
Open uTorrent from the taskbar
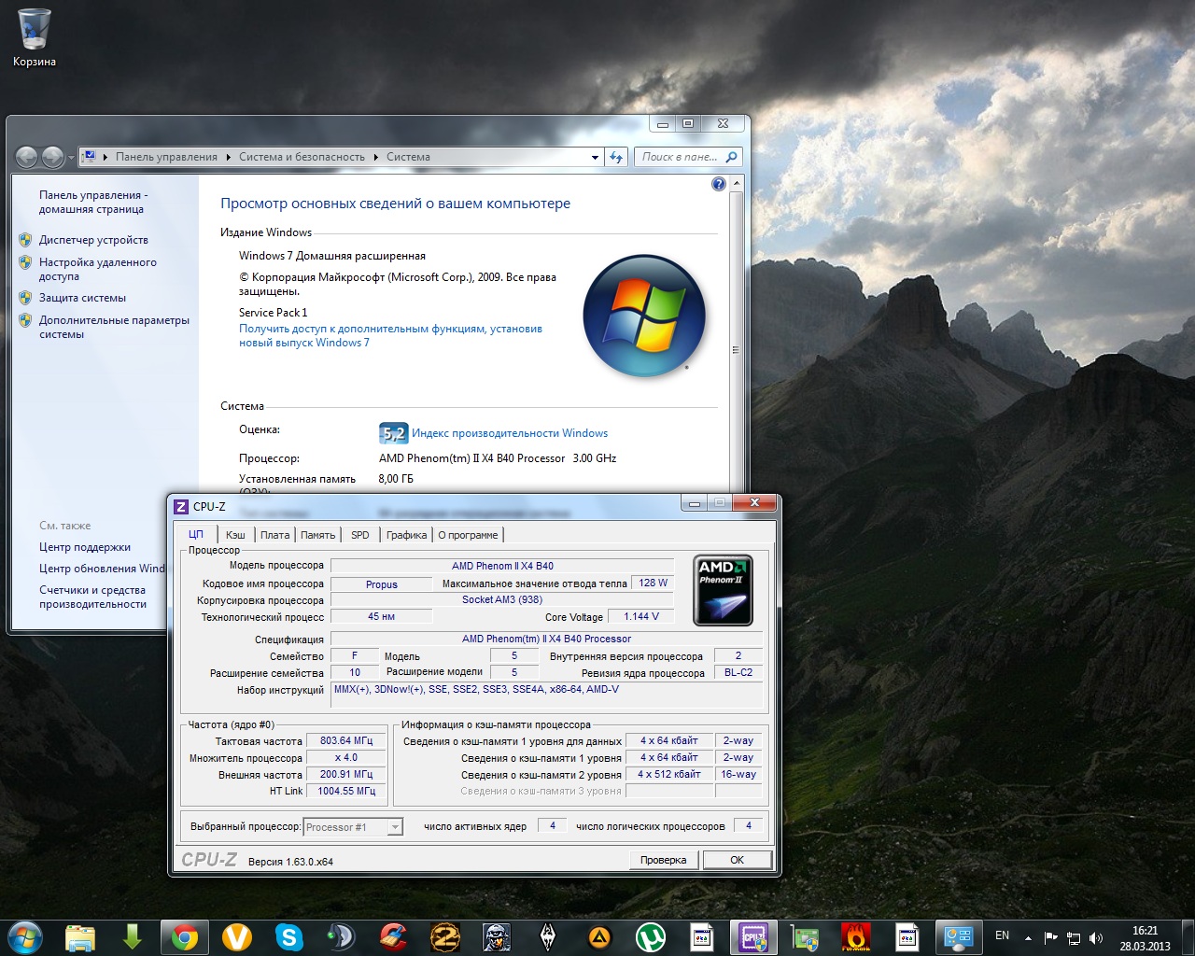[x=650, y=936]
